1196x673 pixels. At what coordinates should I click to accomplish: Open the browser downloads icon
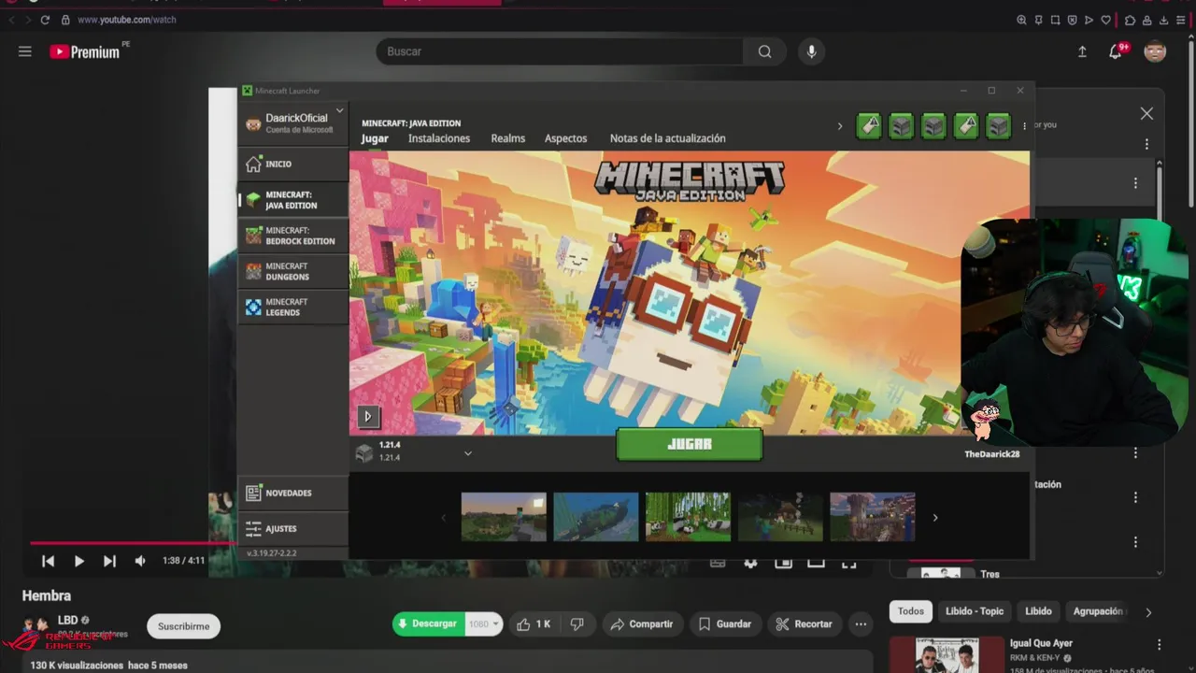tap(1163, 20)
